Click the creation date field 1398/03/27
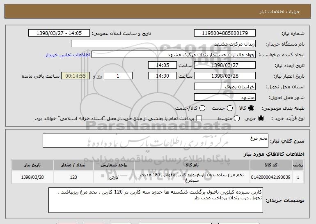The width and height of the screenshot is (316, 224). coord(225,65)
